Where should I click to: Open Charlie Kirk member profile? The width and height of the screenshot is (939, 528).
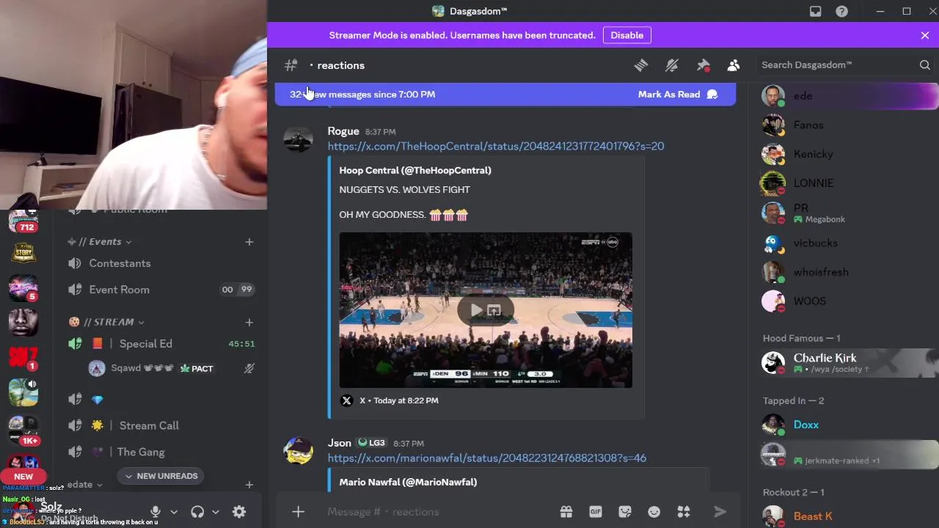[x=849, y=363]
